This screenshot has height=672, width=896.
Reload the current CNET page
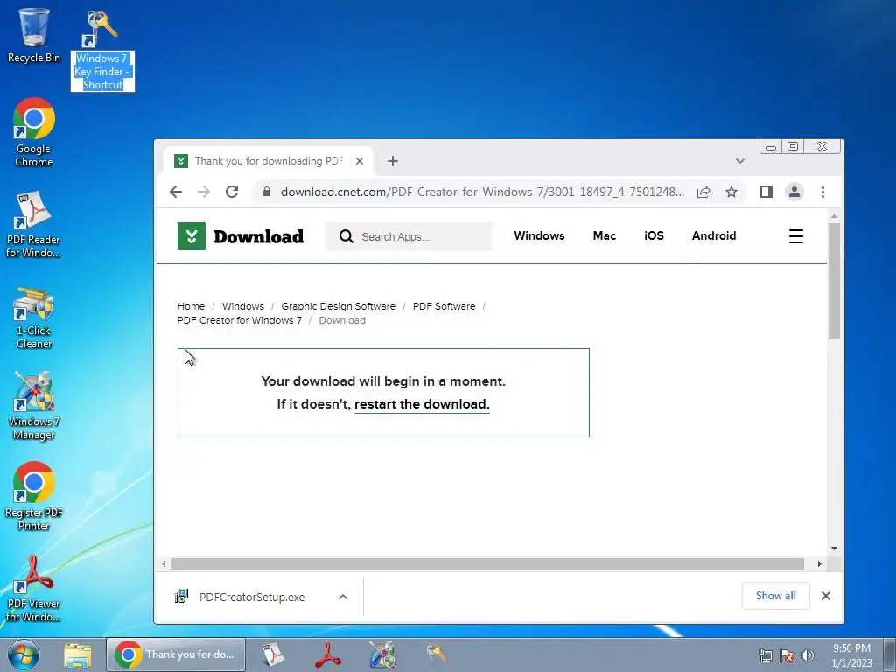point(231,192)
